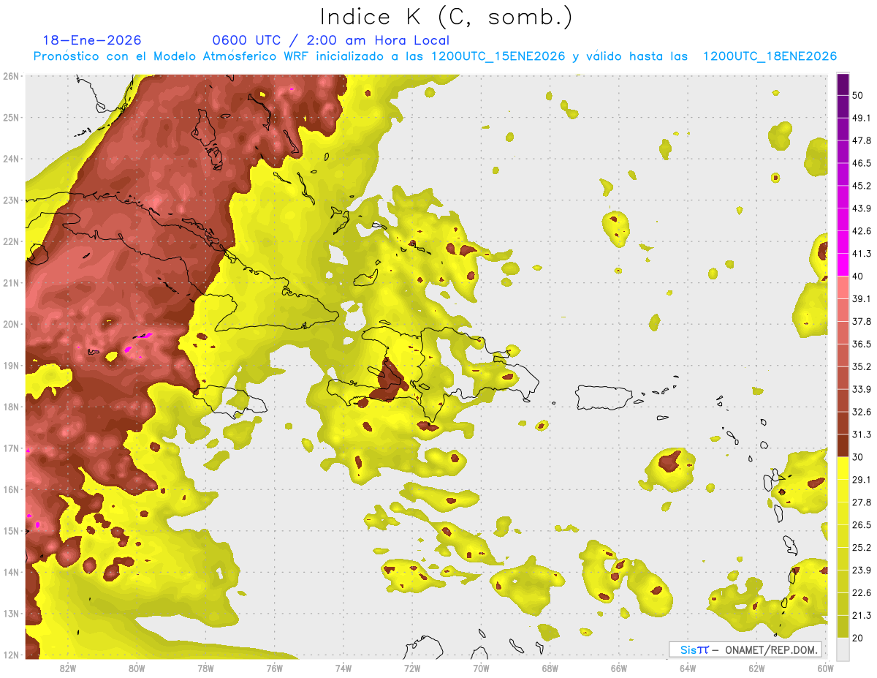This screenshot has width=877, height=678.
Task: Pick the bright magenta swatch between 40 and 41.3
Action: [843, 265]
